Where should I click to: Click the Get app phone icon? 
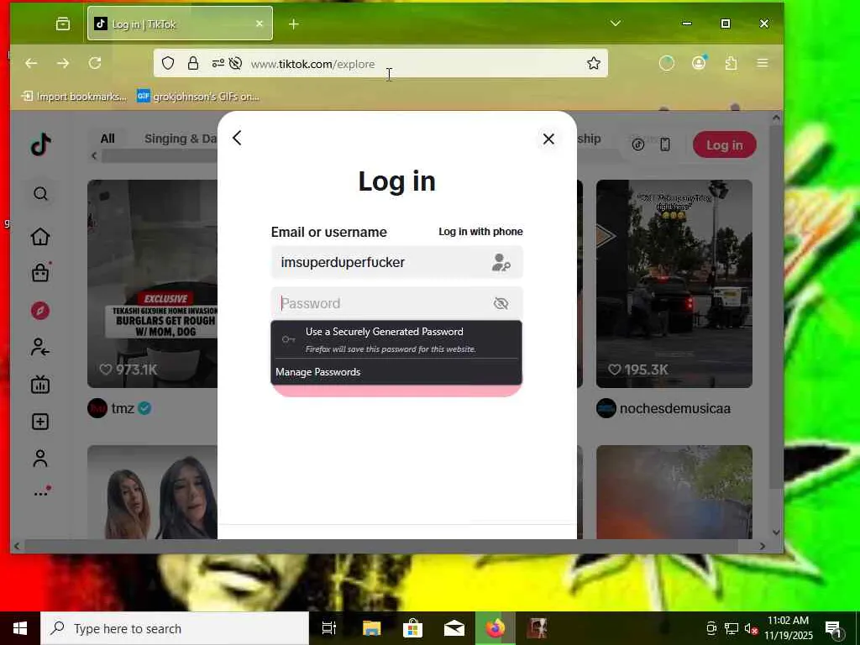click(x=665, y=144)
